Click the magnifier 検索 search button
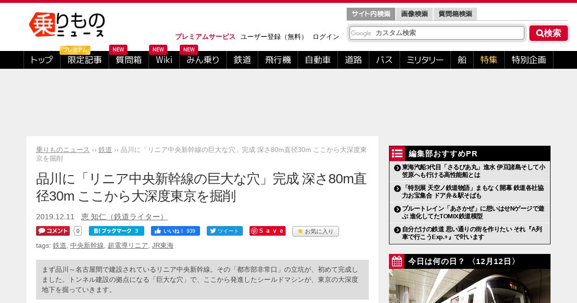Screen dimensions: 577x303 pos(549,33)
